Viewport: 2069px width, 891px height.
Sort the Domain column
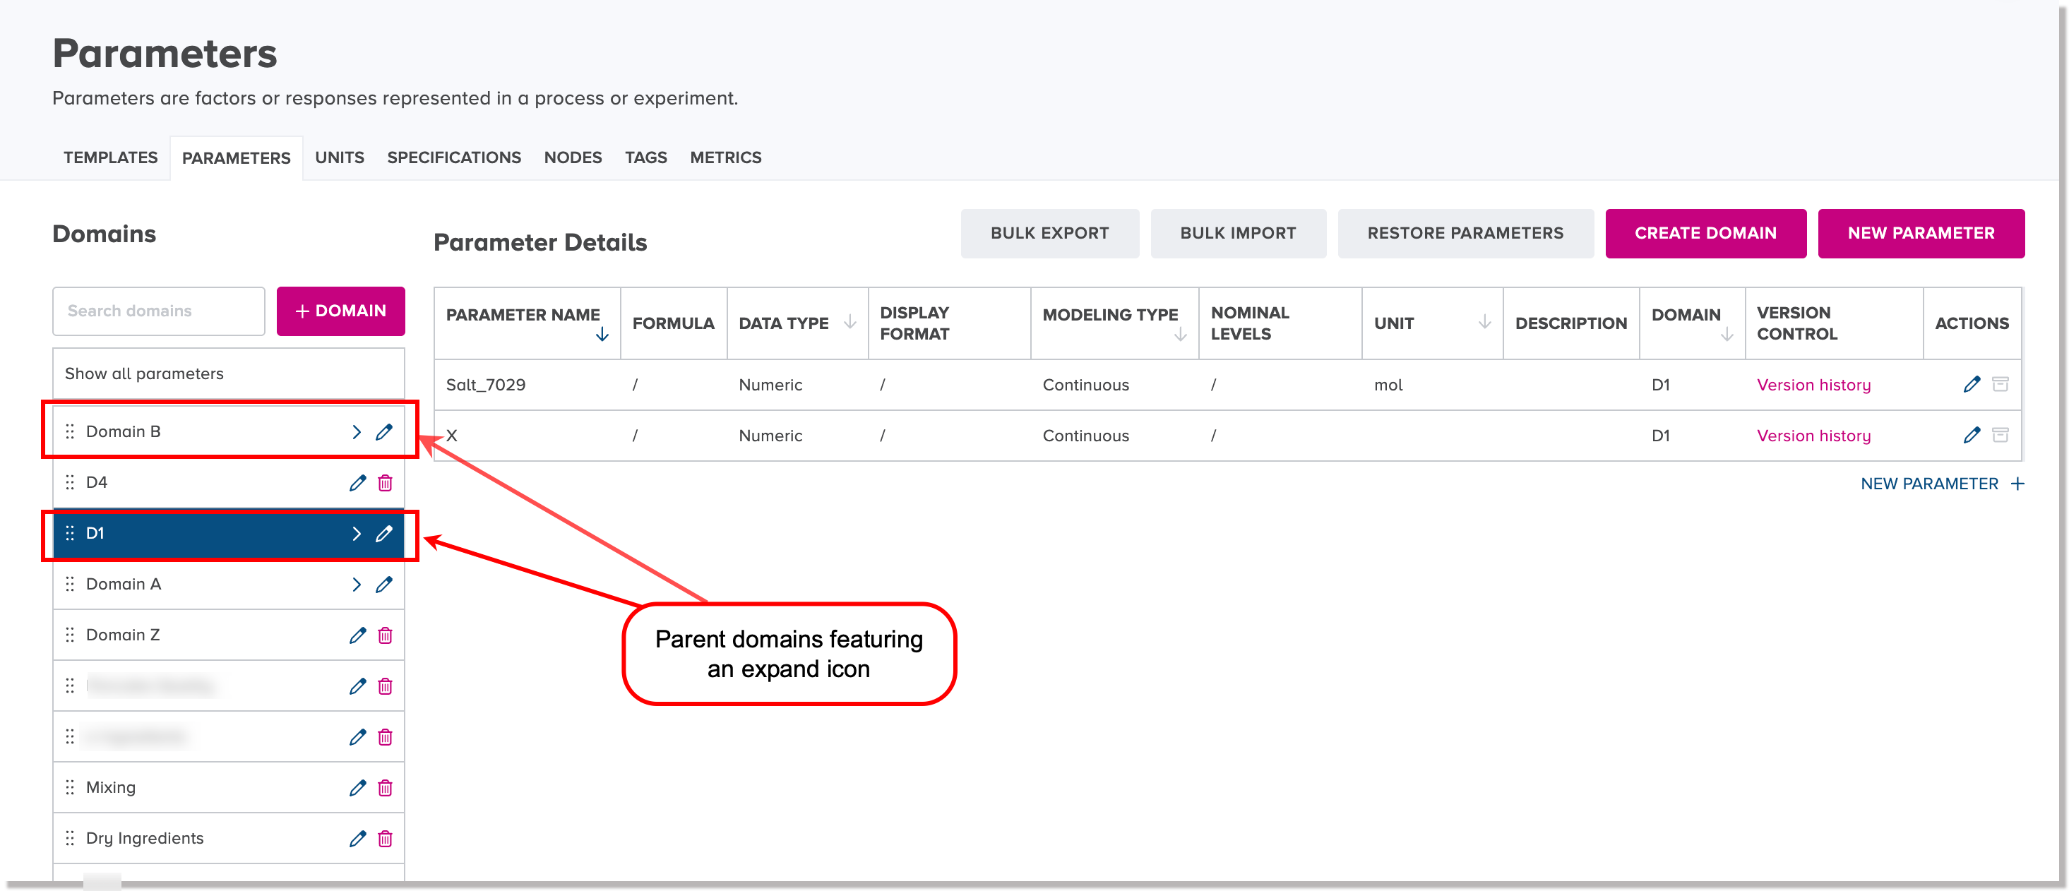tap(1726, 335)
